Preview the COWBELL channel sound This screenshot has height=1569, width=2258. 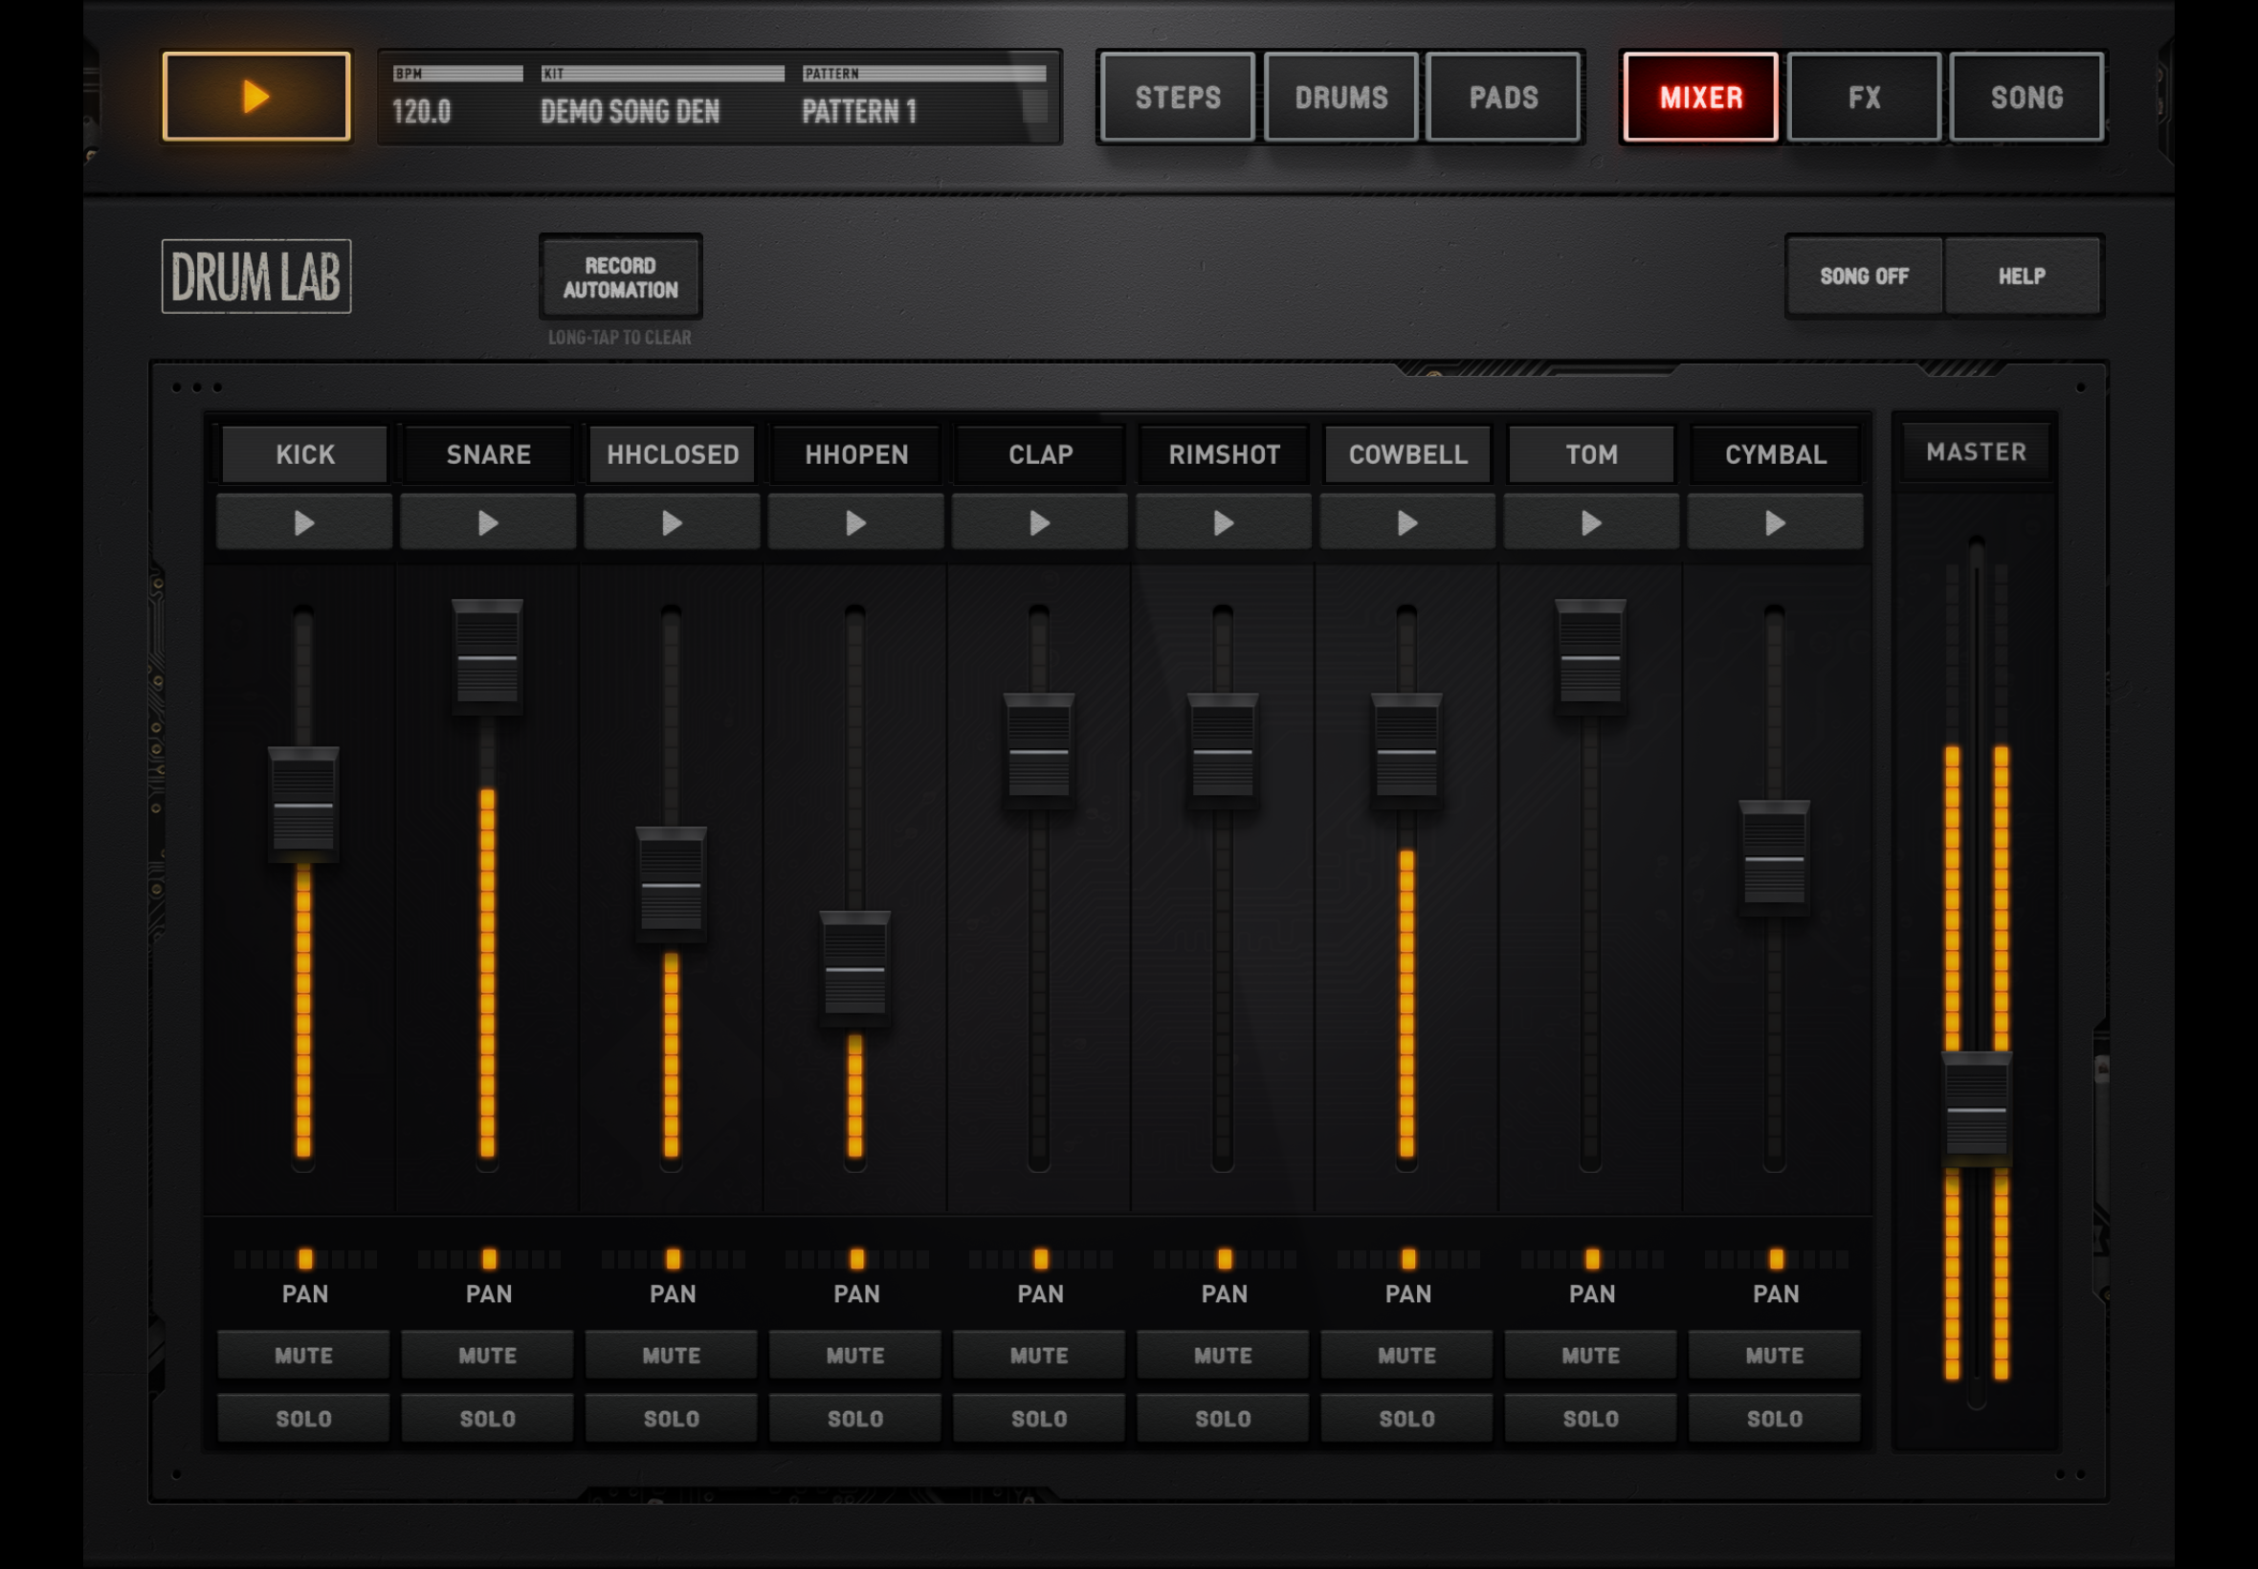point(1406,522)
